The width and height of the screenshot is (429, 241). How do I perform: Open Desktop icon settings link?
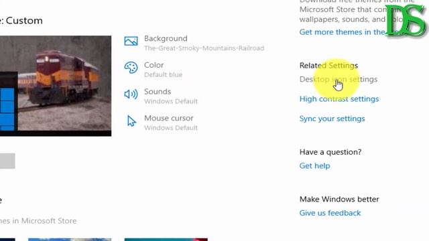[x=339, y=79]
